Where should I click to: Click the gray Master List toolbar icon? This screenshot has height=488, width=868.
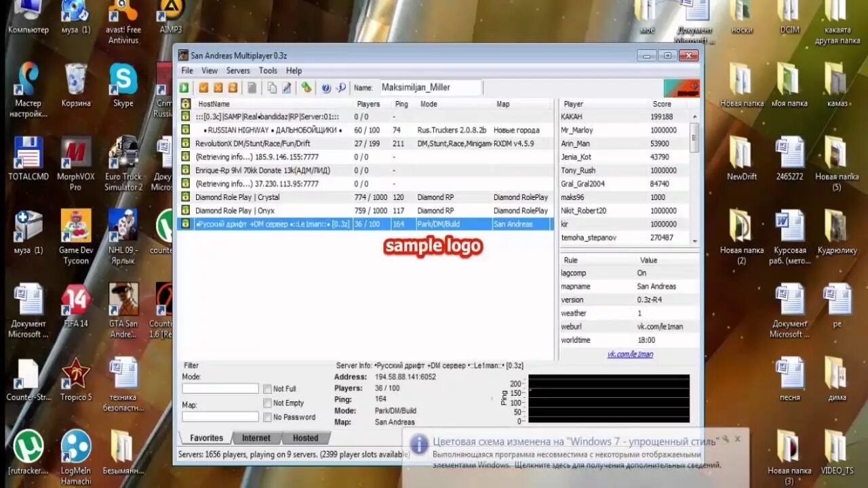[x=252, y=87]
